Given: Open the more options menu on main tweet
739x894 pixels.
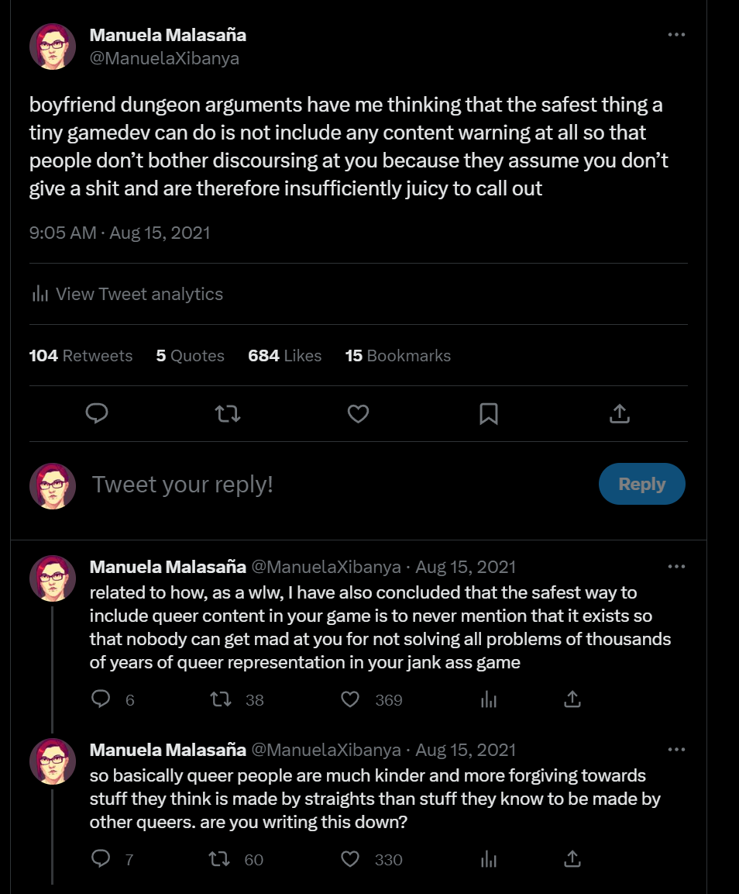Looking at the screenshot, I should point(676,35).
